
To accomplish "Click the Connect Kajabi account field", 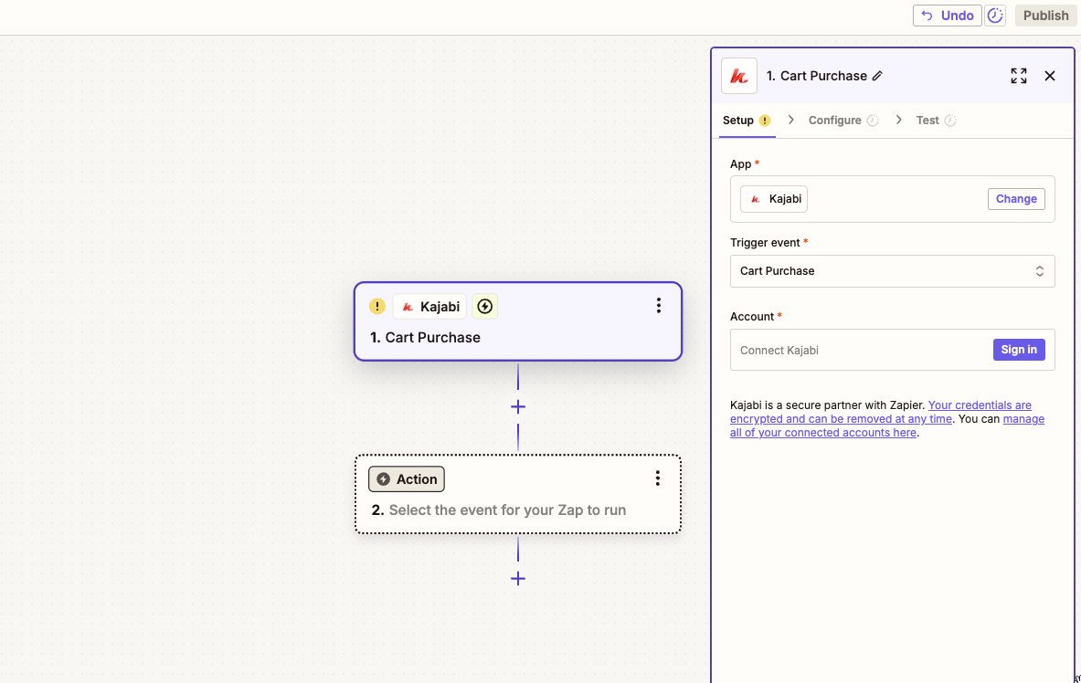I will coord(850,350).
